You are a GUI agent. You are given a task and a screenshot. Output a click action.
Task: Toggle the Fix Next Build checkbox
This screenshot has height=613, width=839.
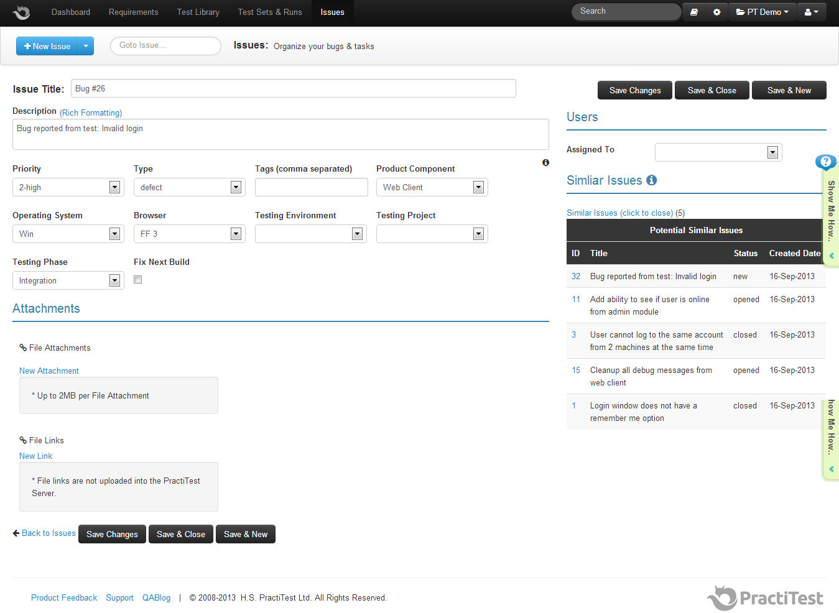coord(138,280)
